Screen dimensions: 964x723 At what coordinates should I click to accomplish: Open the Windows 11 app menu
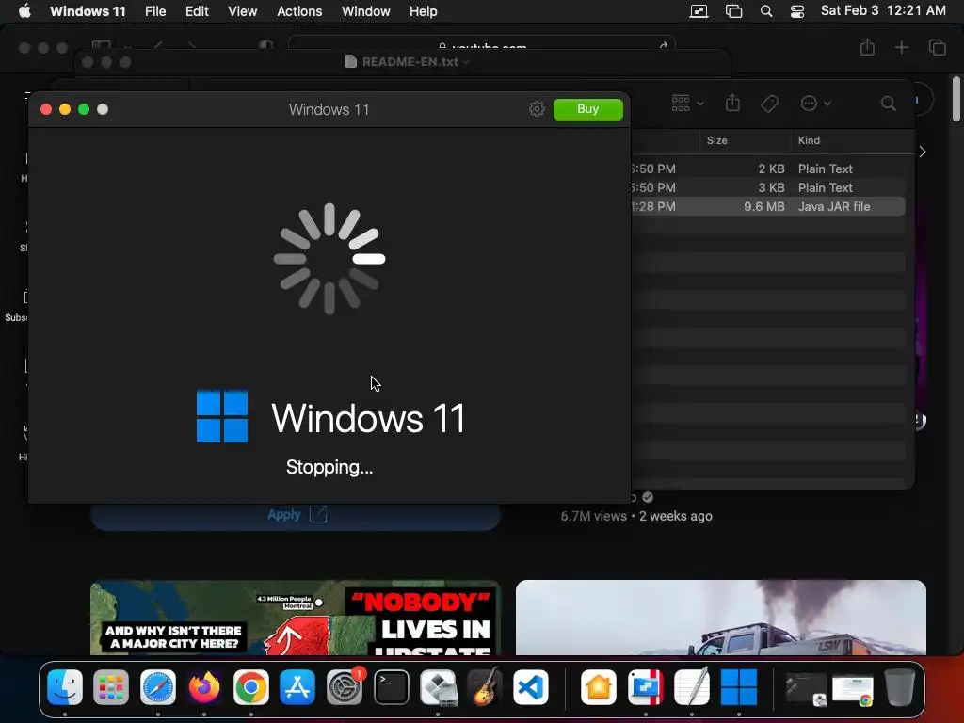pyautogui.click(x=88, y=11)
